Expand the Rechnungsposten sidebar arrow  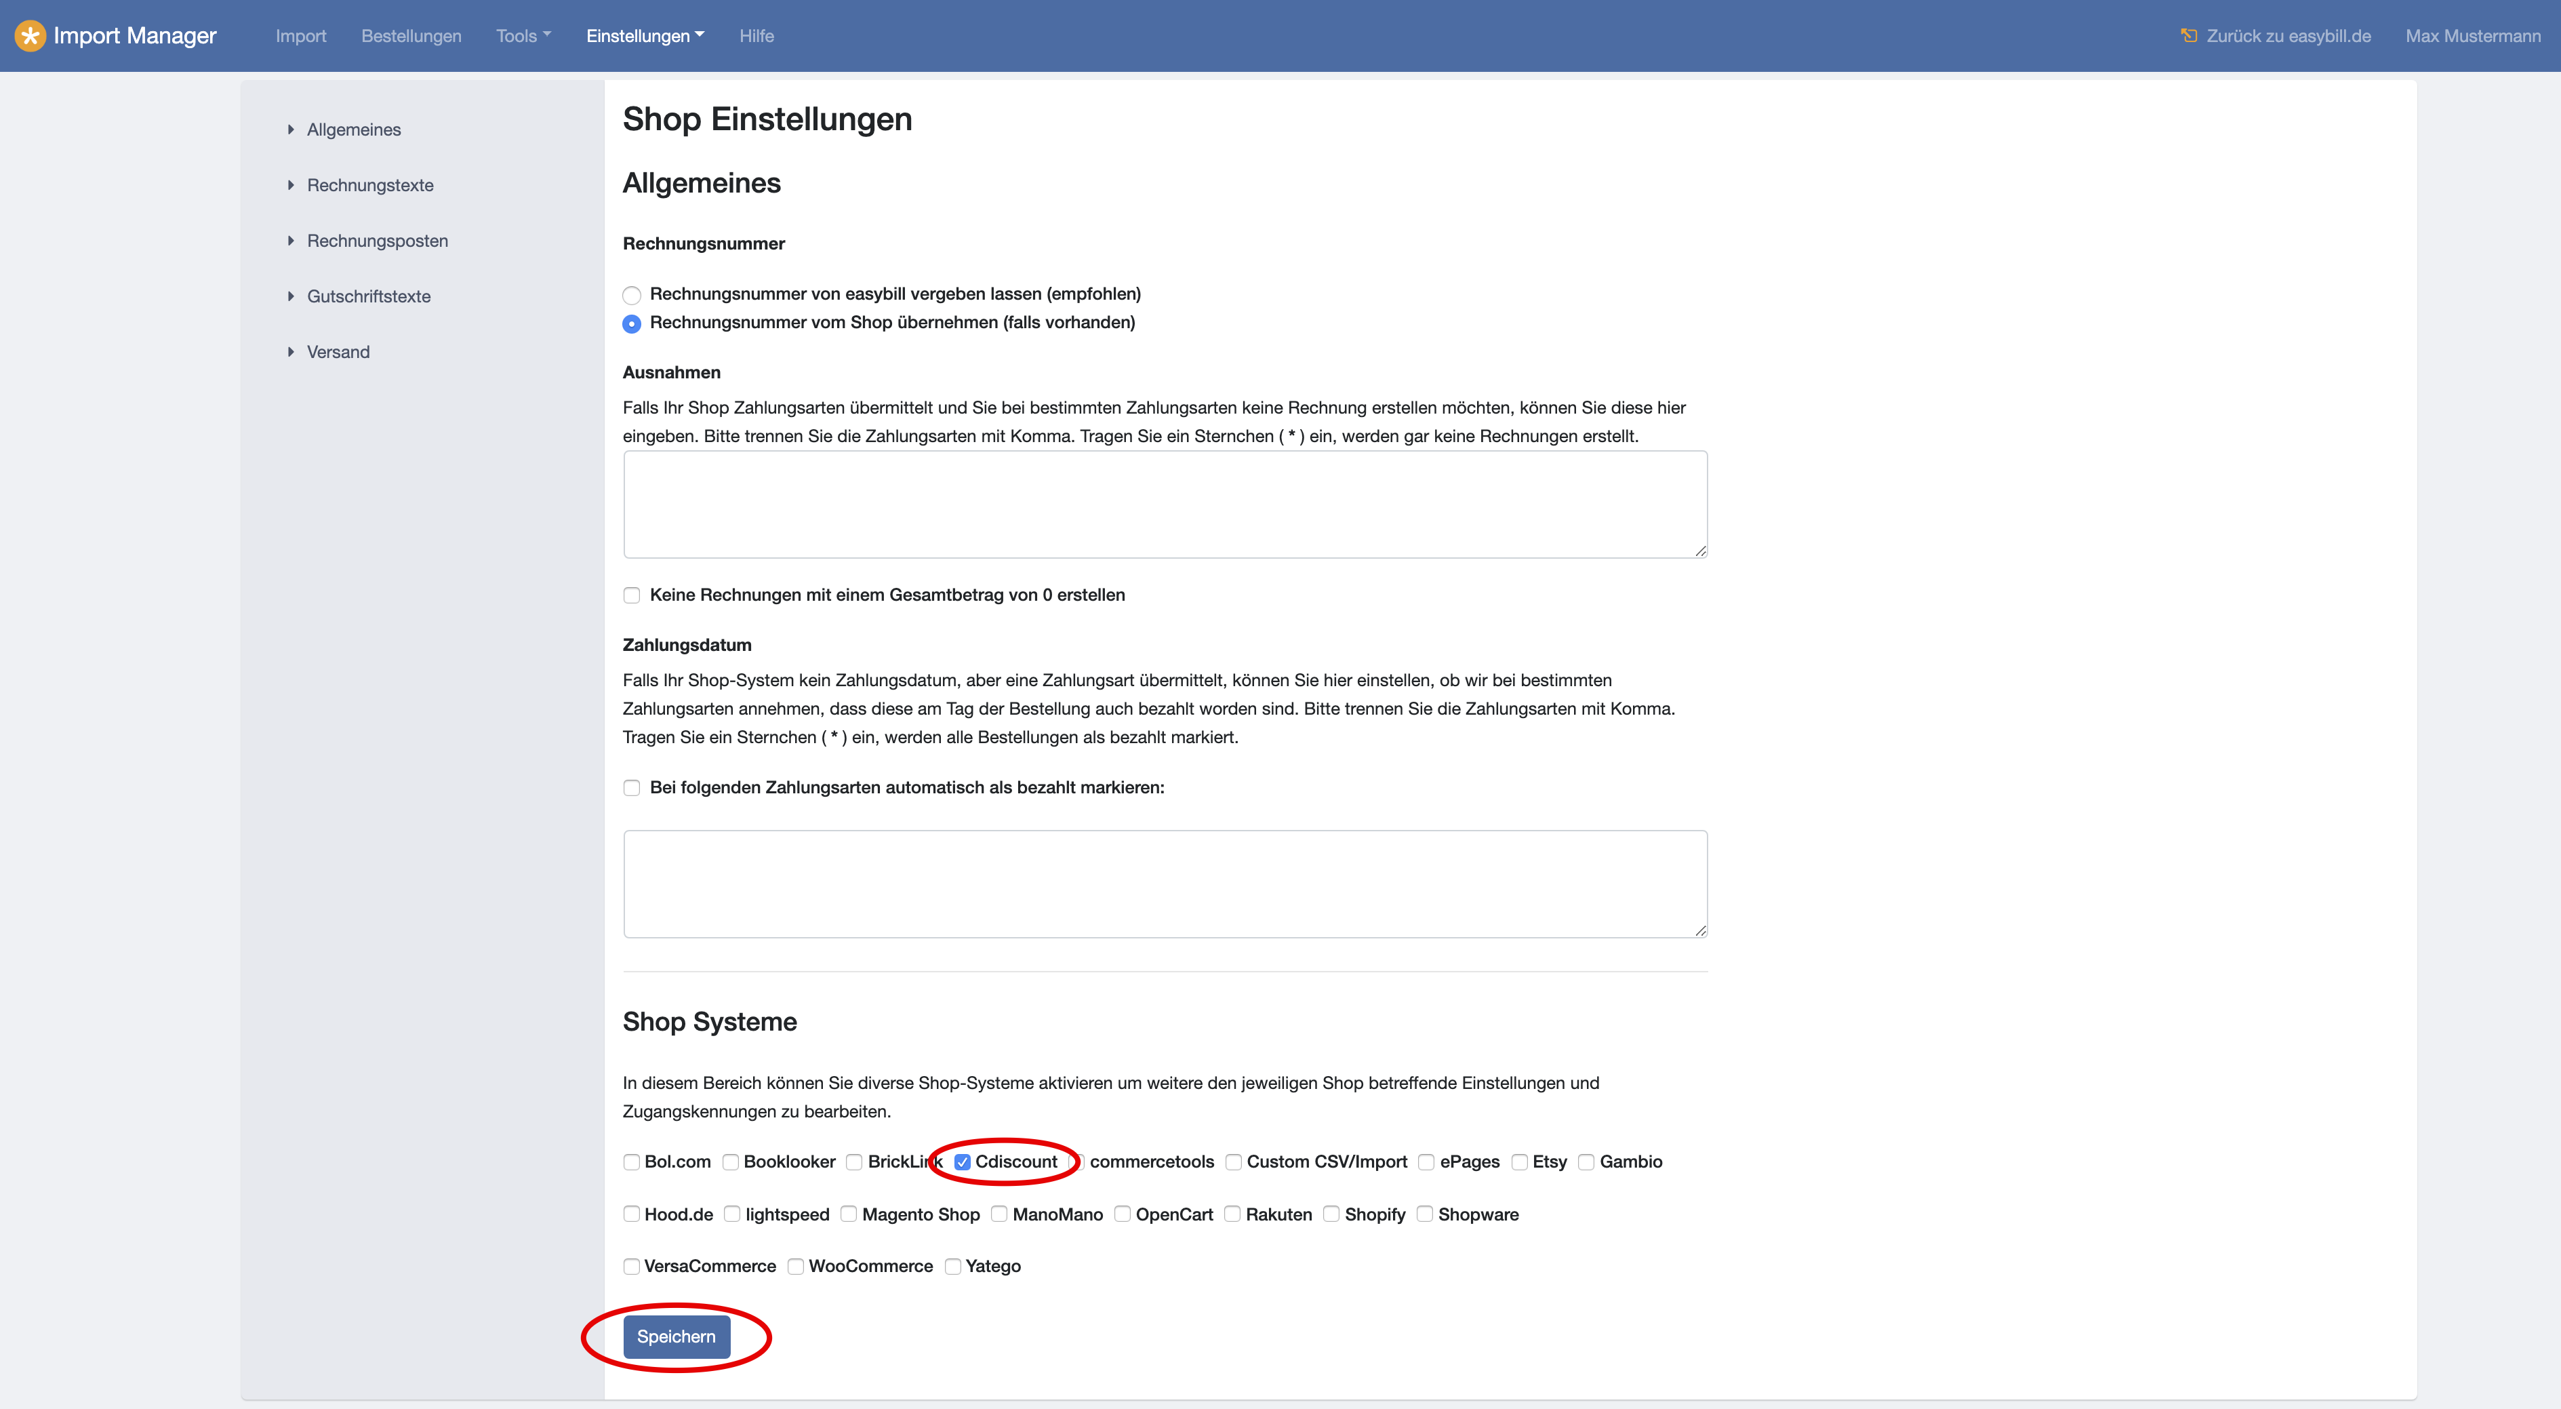coord(290,241)
